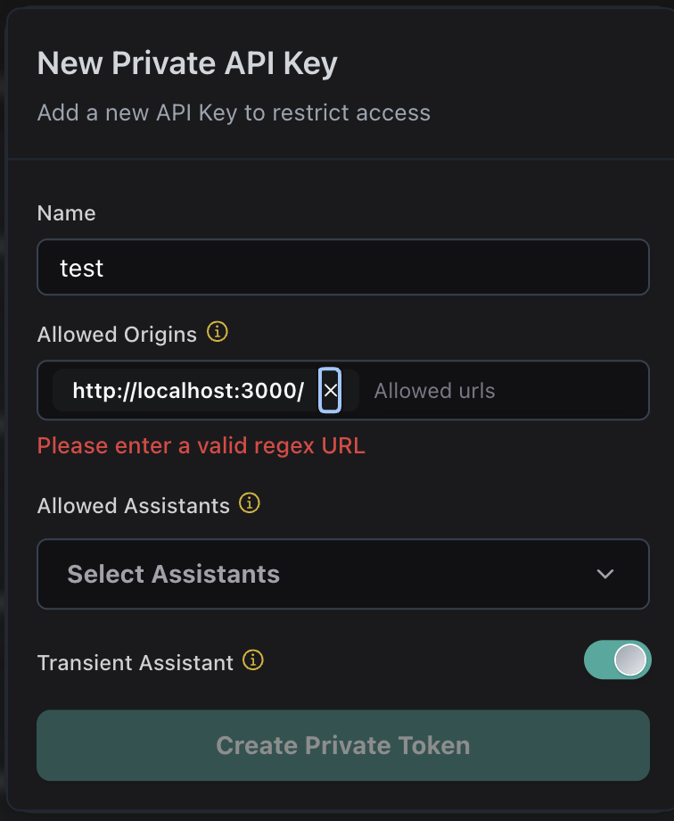Click the "Add a new API Key" subtitle
The height and width of the screenshot is (821, 674).
(234, 113)
